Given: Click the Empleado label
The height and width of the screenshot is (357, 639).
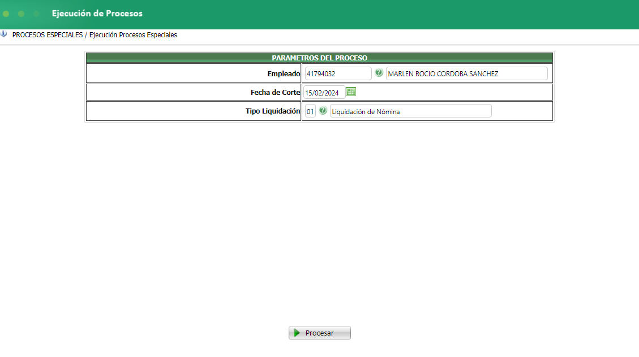Looking at the screenshot, I should pos(284,73).
